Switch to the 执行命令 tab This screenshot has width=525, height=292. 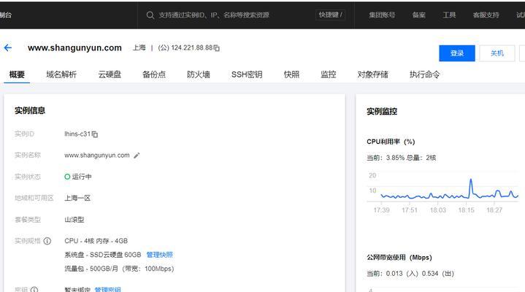tap(424, 74)
